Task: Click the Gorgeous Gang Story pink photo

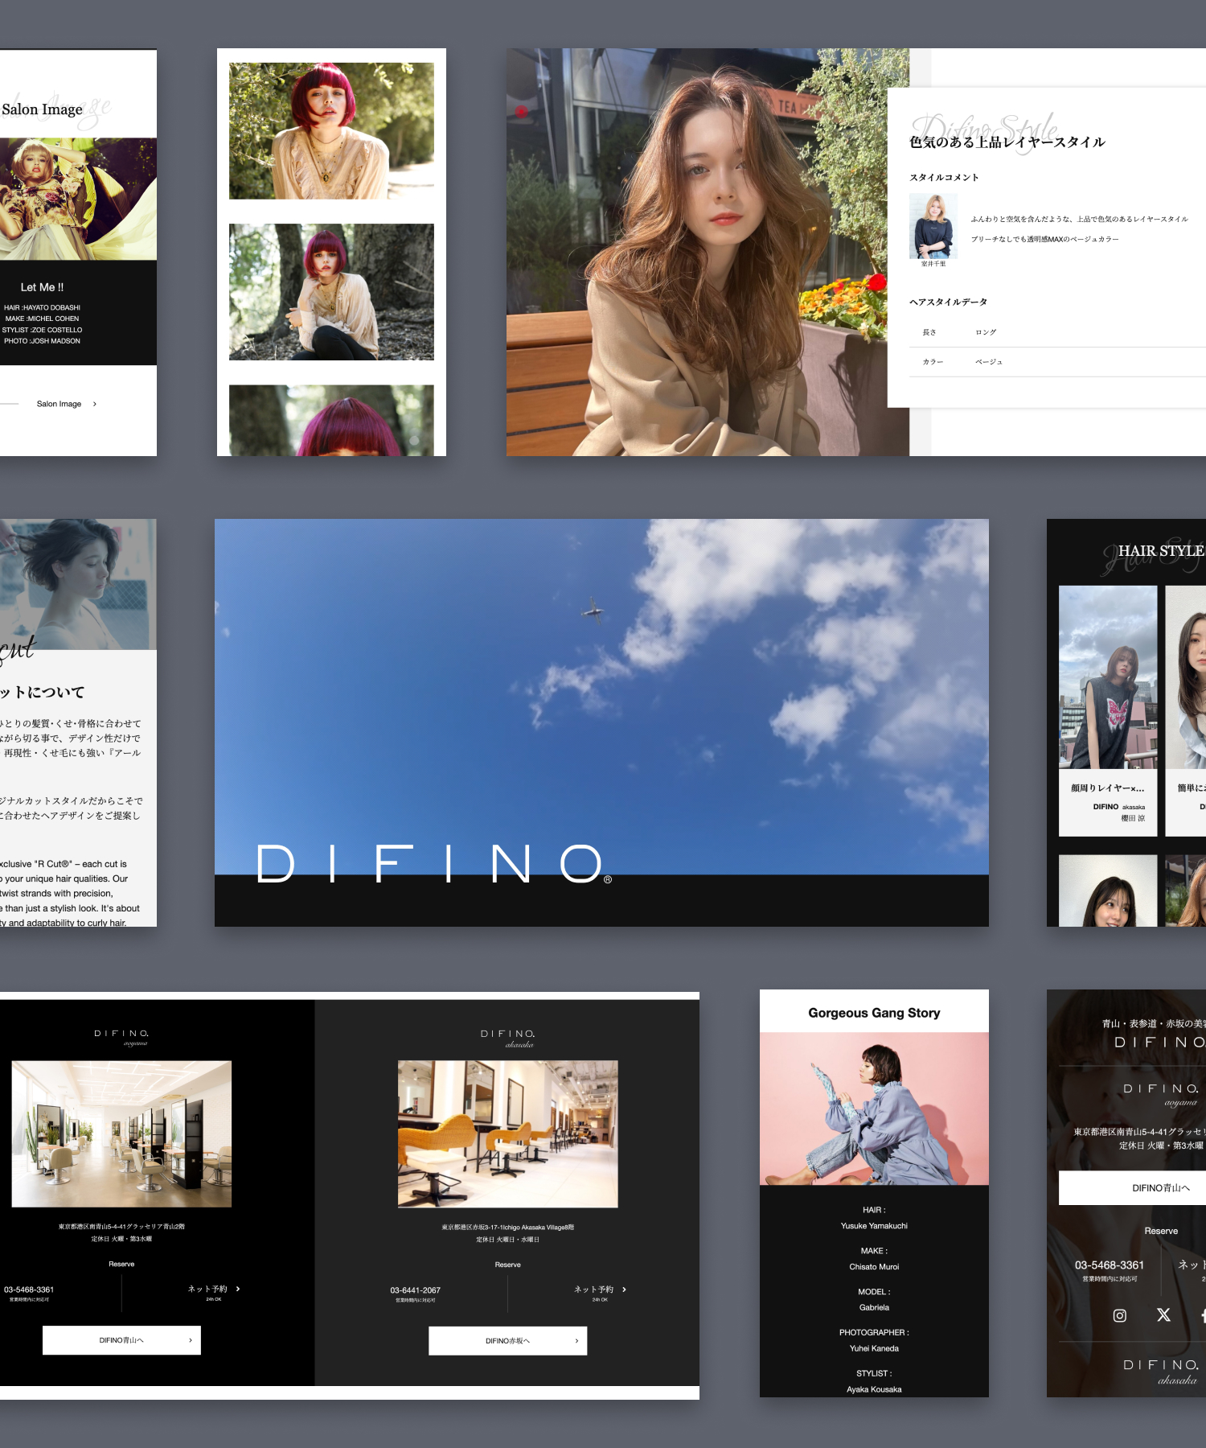Action: [874, 1109]
